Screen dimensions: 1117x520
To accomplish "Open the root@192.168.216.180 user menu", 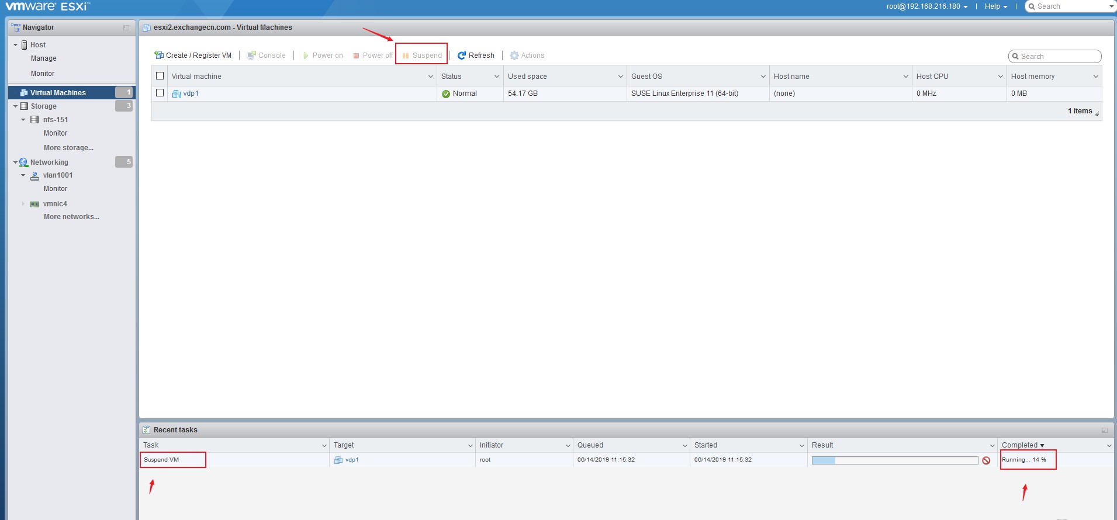I will coord(926,6).
